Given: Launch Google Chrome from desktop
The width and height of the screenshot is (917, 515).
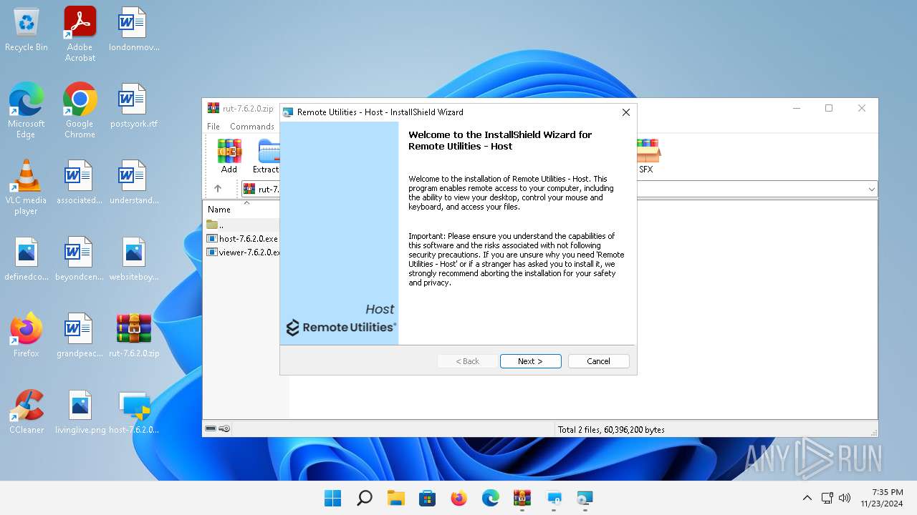Looking at the screenshot, I should [80, 111].
